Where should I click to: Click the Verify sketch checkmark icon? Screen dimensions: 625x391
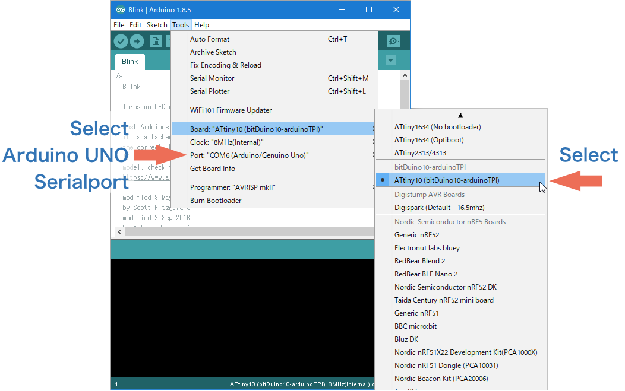pyautogui.click(x=121, y=41)
